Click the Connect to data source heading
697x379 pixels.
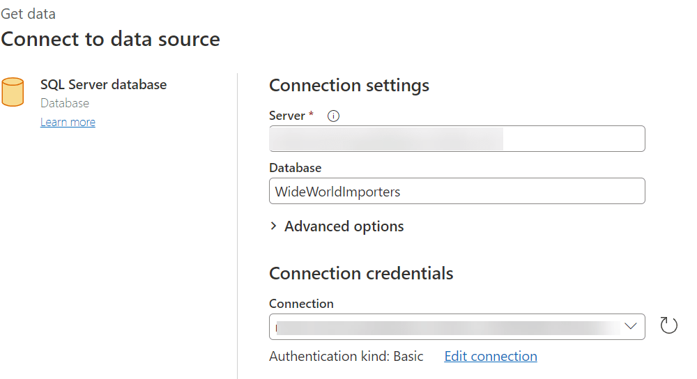[111, 39]
